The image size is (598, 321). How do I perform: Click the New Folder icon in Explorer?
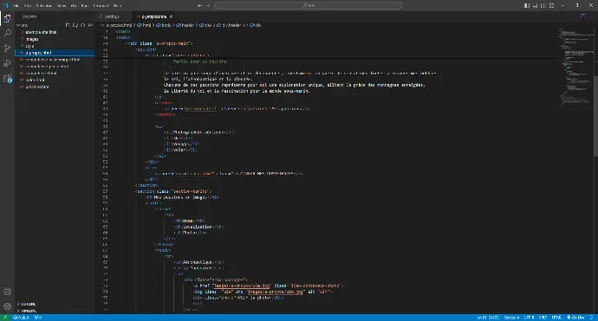(x=75, y=25)
